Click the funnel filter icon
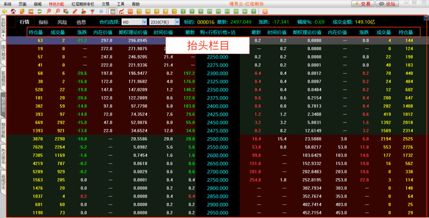Viewport: 429px width, 218px height. [92, 11]
